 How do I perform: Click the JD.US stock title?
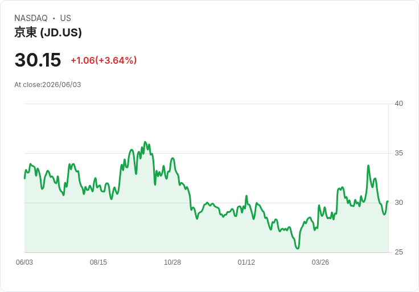pyautogui.click(x=48, y=32)
